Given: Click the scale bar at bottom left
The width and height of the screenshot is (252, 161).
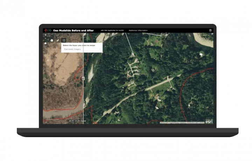Looking at the screenshot, I should (x=52, y=120).
